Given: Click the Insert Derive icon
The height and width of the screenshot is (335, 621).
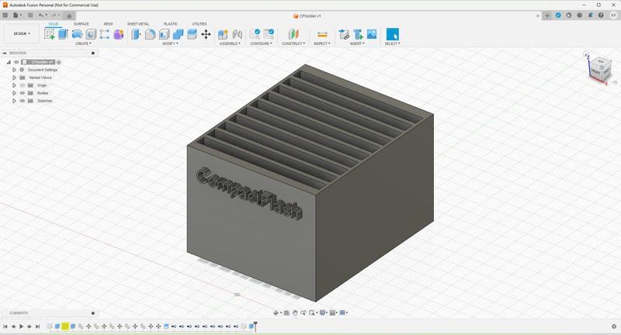Looking at the screenshot, I should [x=344, y=34].
